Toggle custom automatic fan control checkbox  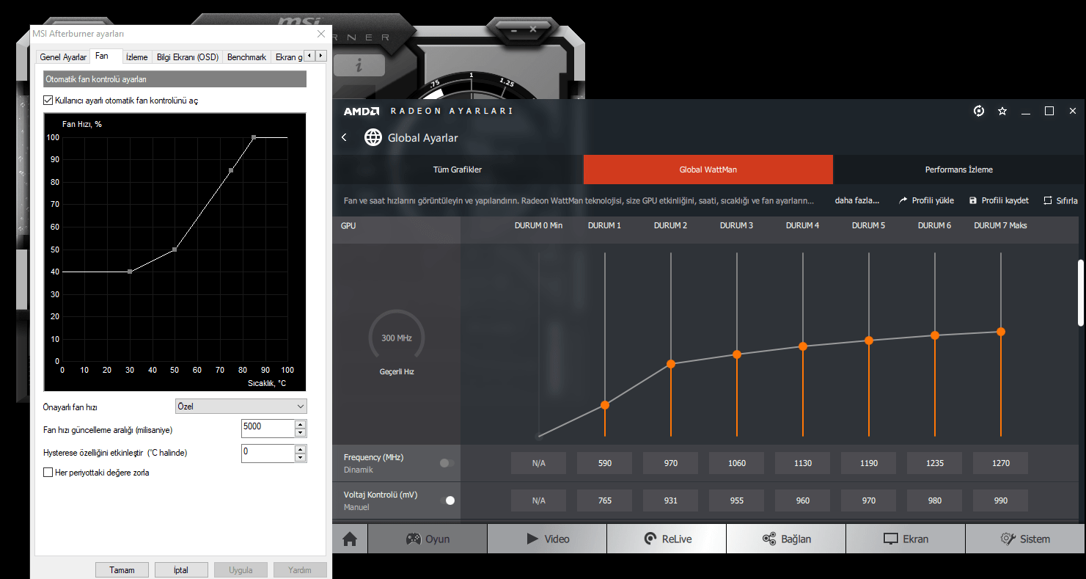coord(48,101)
